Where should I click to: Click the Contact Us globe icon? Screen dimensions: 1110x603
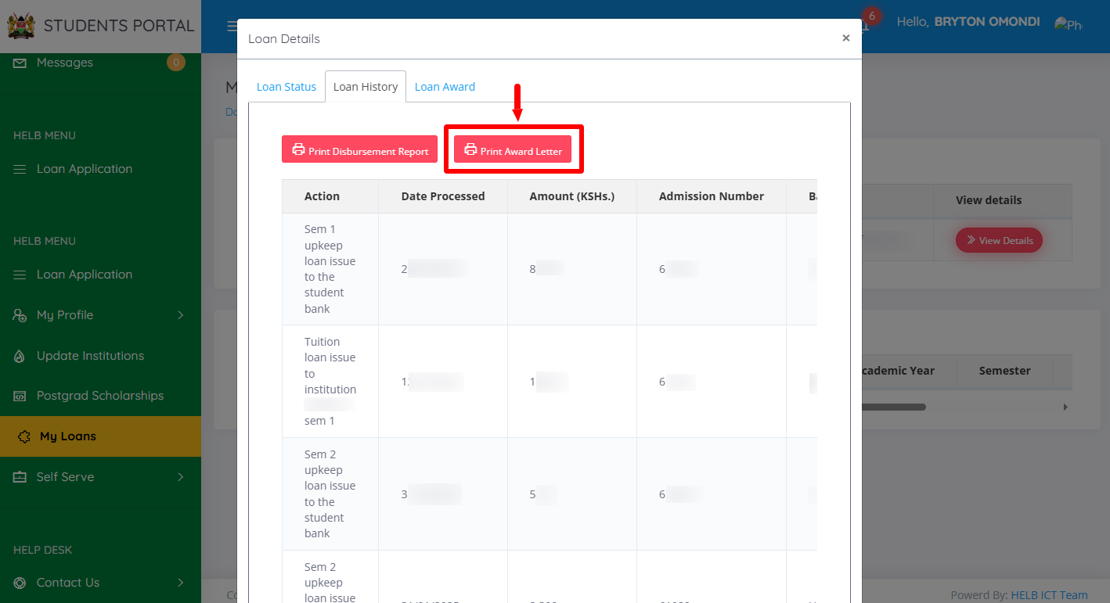coord(20,583)
